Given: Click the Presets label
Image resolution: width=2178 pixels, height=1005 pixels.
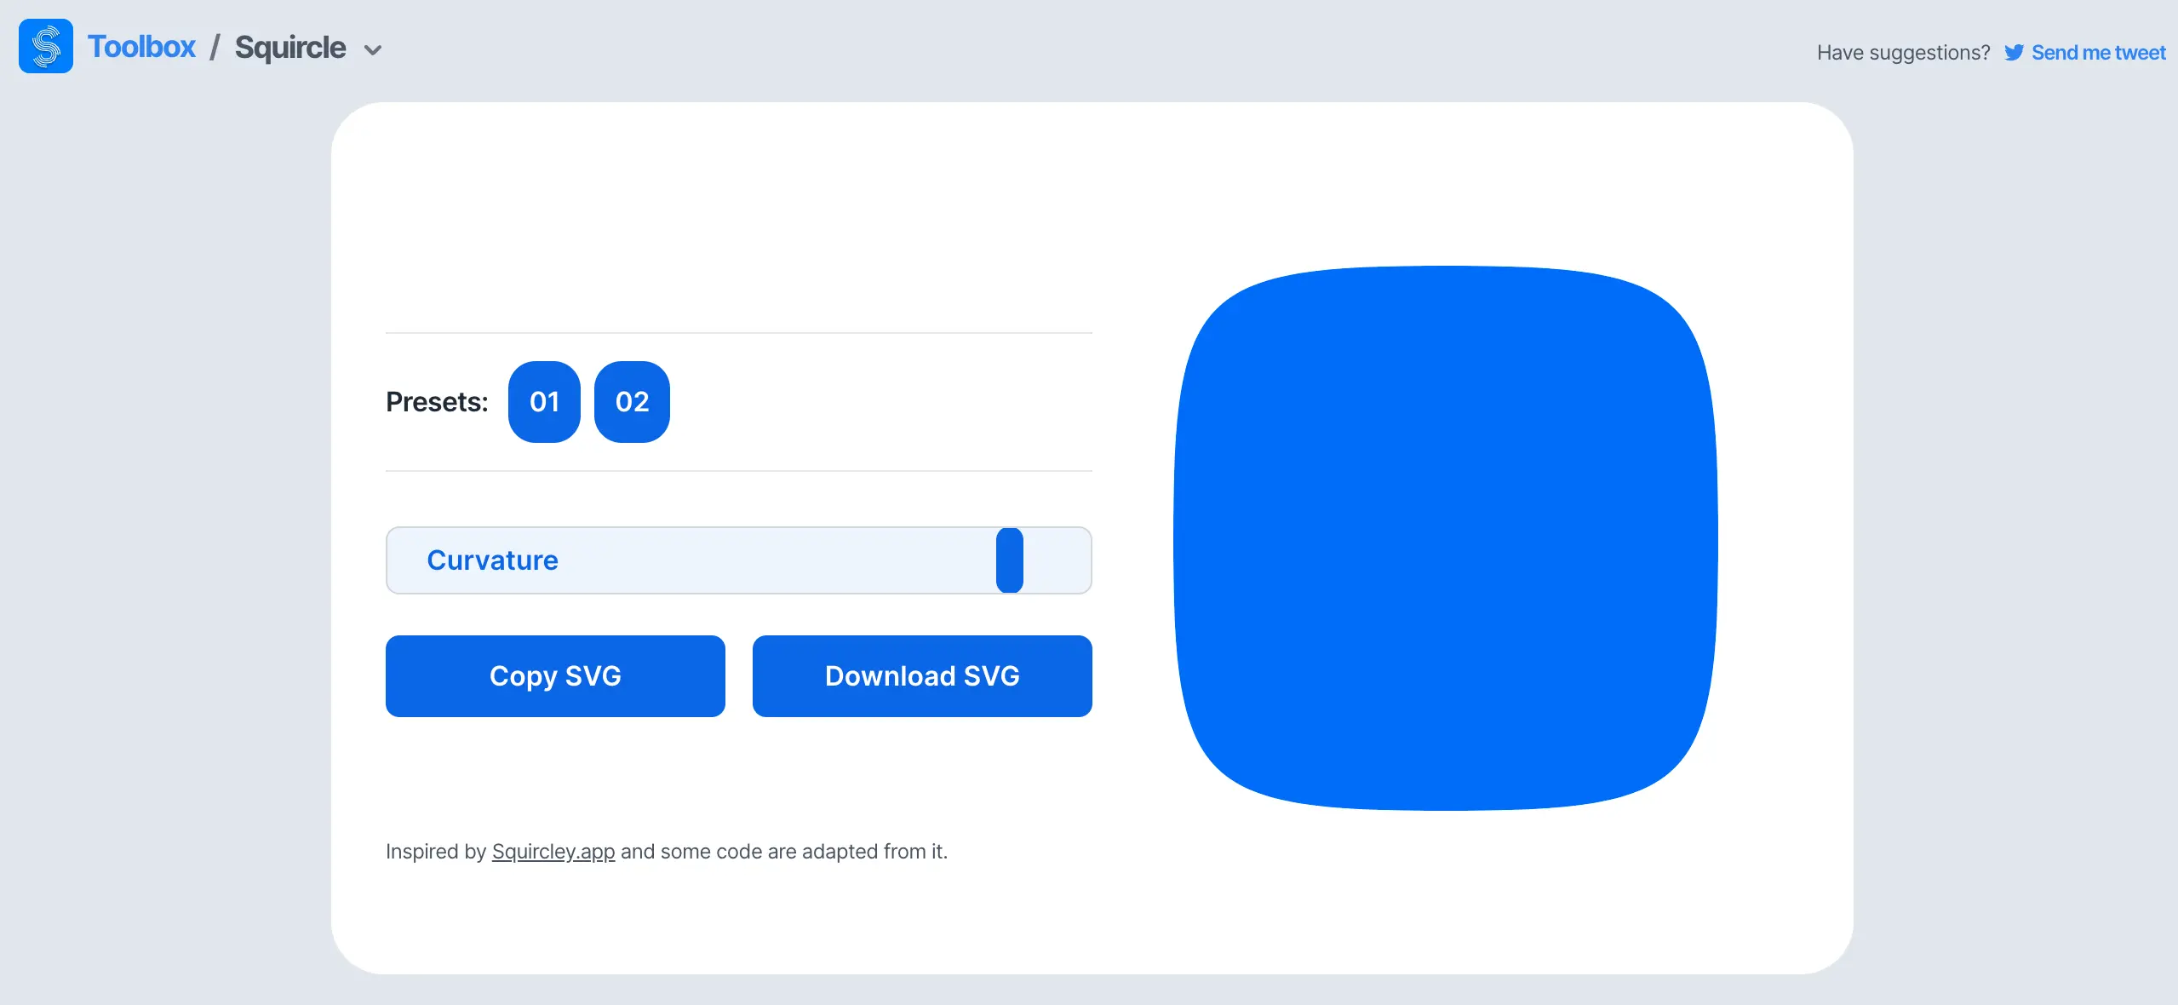Looking at the screenshot, I should point(437,402).
